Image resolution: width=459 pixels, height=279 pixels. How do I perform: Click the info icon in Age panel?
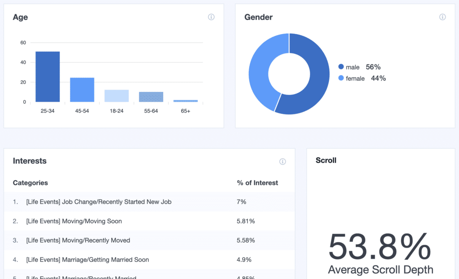211,17
